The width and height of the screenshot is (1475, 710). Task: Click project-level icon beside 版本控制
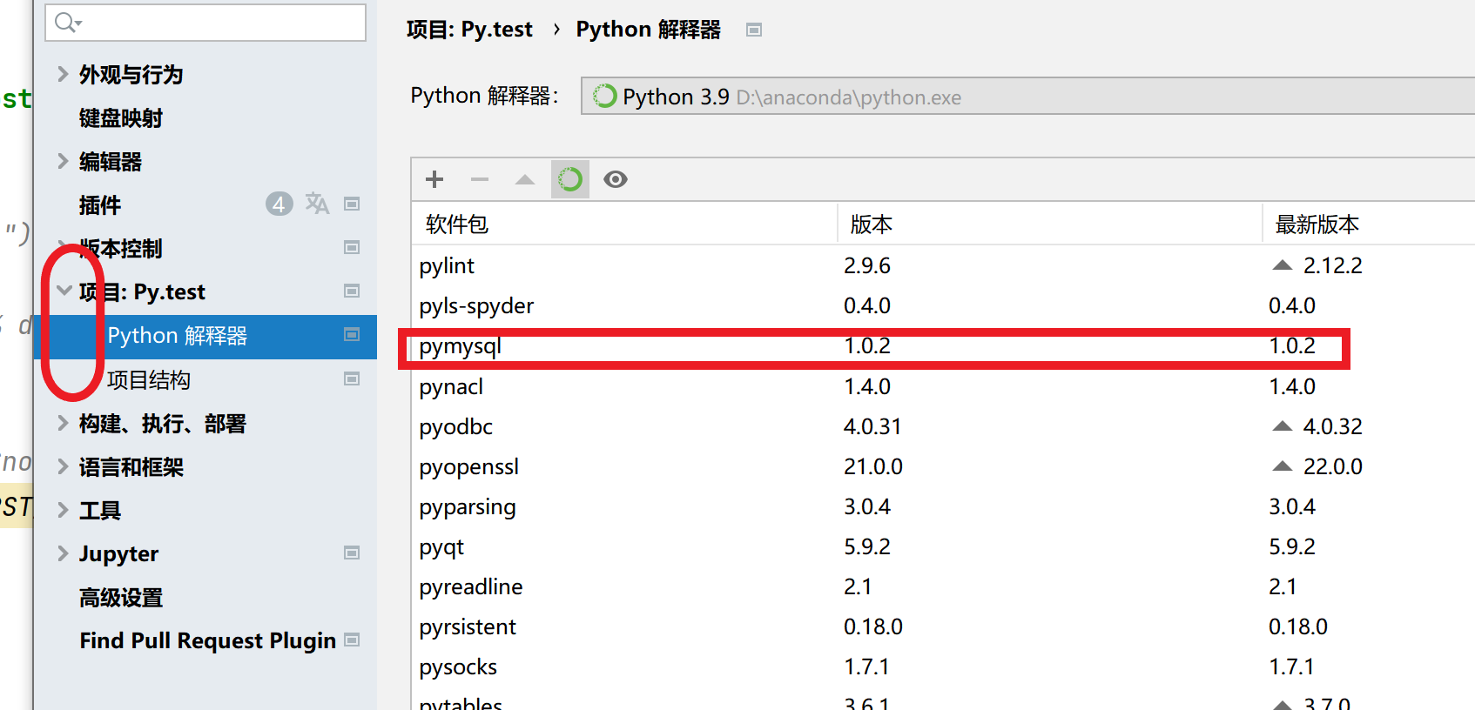(352, 247)
